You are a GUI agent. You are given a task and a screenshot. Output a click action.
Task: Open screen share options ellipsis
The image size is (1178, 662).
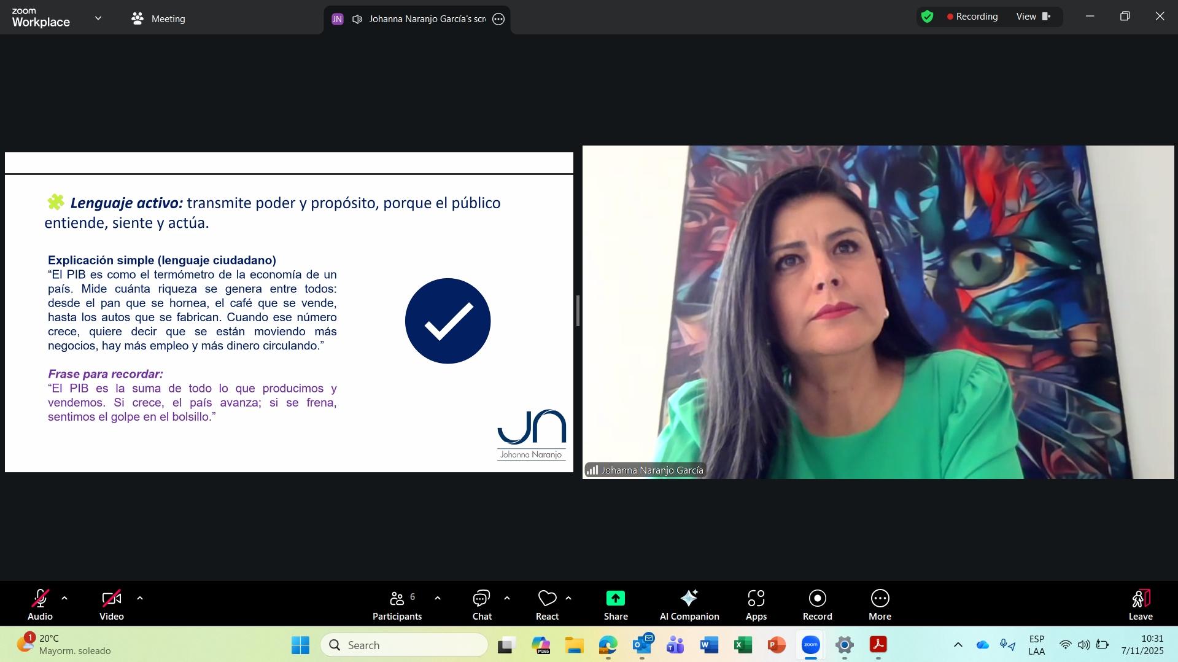click(x=498, y=19)
